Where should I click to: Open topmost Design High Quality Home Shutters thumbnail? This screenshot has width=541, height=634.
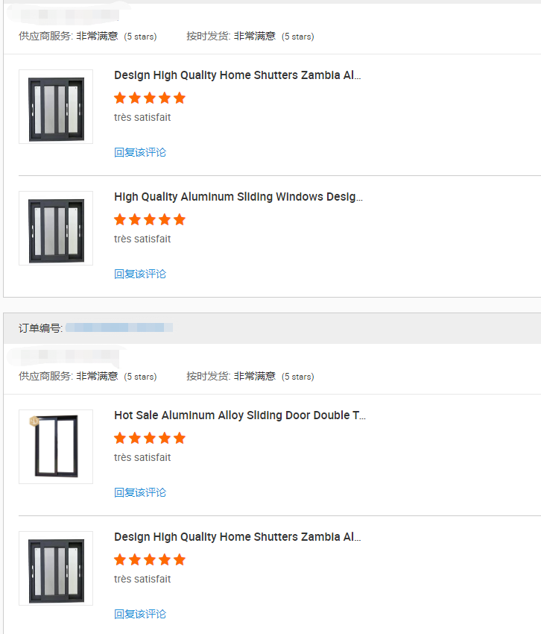pyautogui.click(x=56, y=107)
